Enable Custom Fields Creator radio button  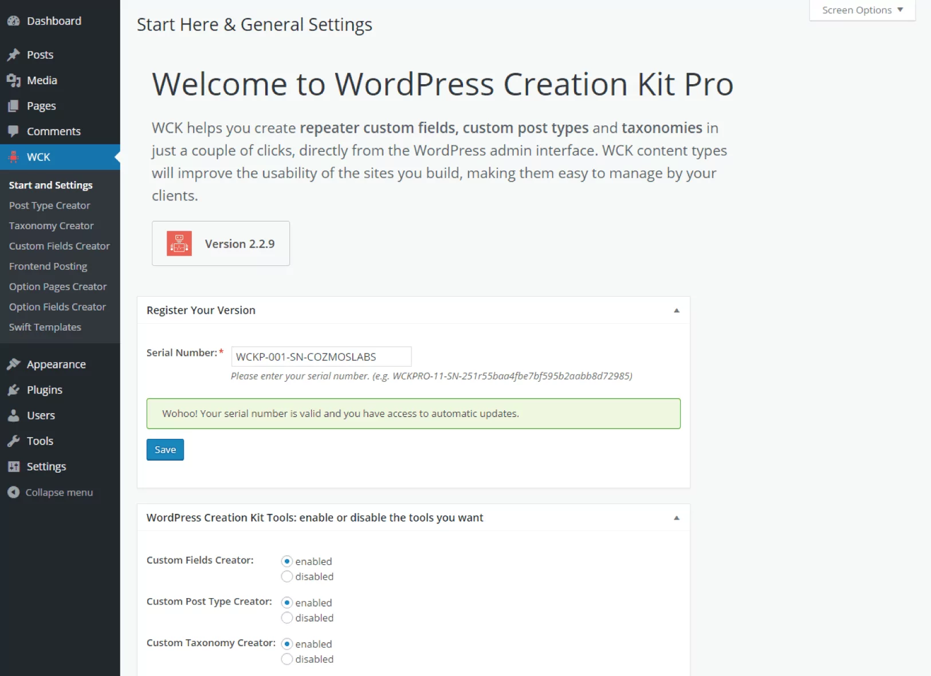point(287,561)
